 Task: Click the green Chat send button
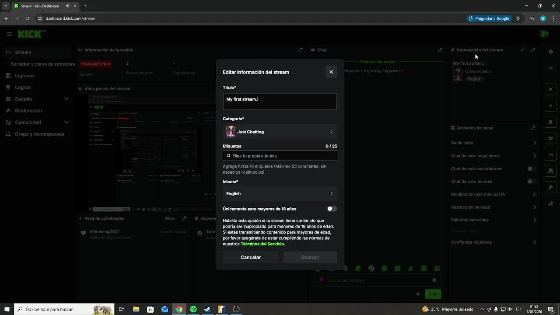(433, 294)
